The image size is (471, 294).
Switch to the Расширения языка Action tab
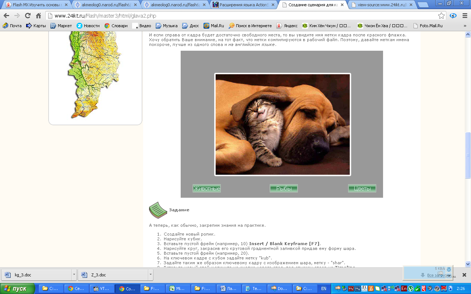coord(243,5)
